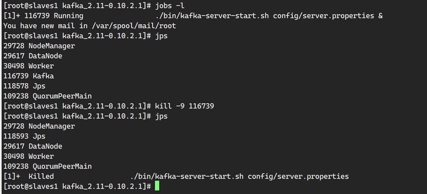Click the second 'jps' command typed
The height and width of the screenshot is (194, 427).
tap(161, 116)
